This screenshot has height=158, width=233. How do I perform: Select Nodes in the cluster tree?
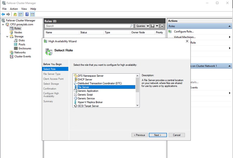tap(18, 32)
